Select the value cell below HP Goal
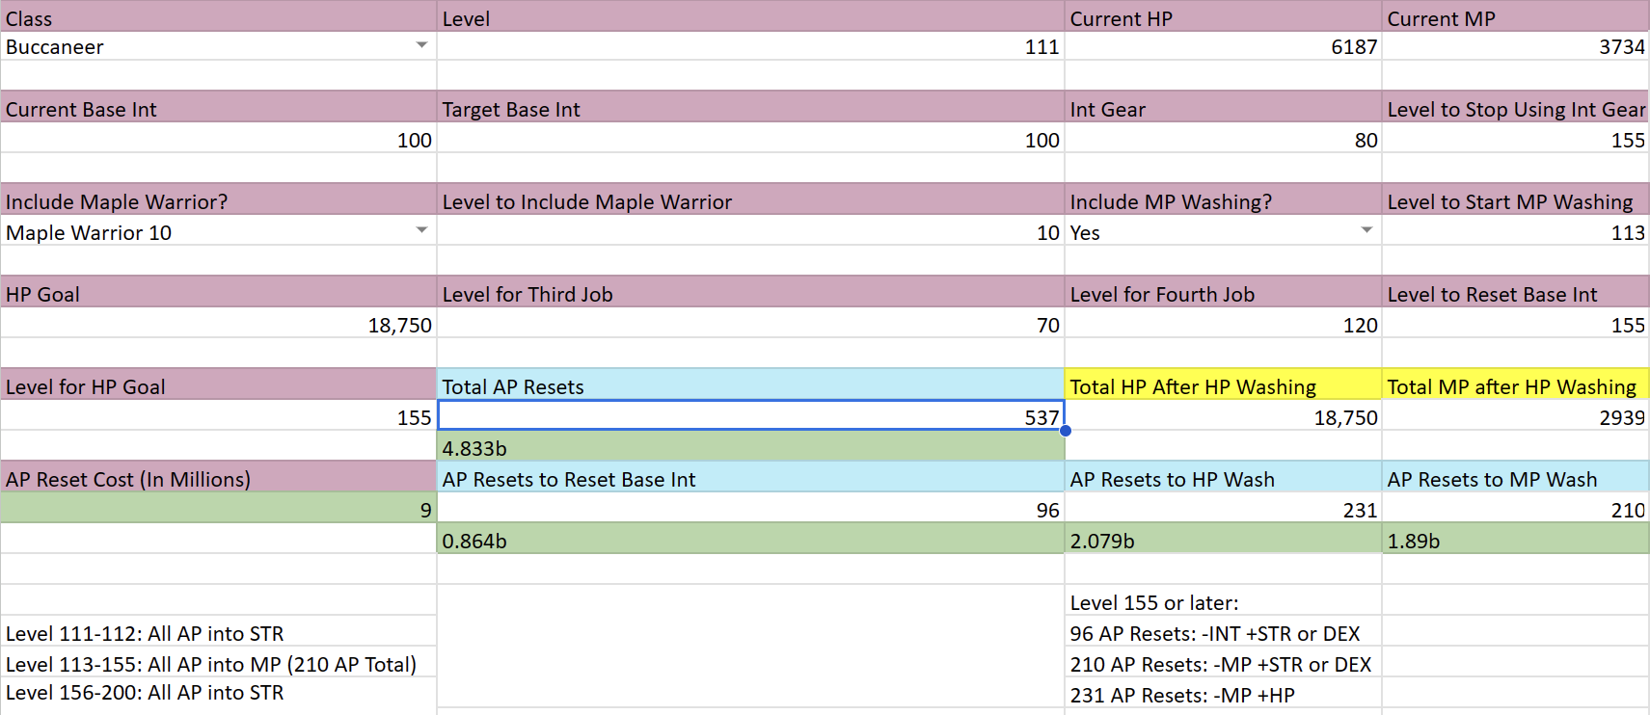This screenshot has height=715, width=1650. [x=218, y=325]
